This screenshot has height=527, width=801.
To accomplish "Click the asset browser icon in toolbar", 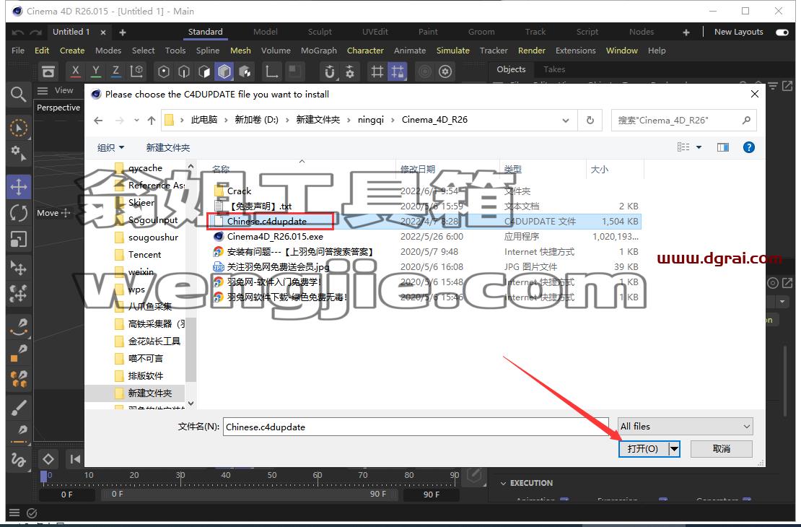I will tap(48, 71).
